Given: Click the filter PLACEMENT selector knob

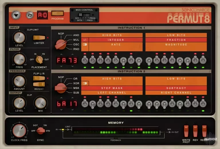Looking at the screenshot, I should [x=39, y=60].
